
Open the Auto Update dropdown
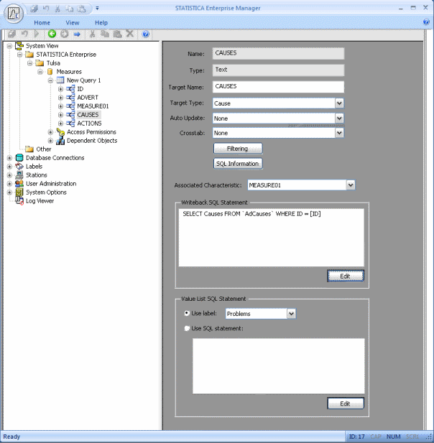(339, 118)
